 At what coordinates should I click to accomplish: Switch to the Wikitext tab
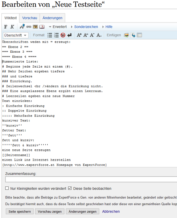(x=11, y=18)
